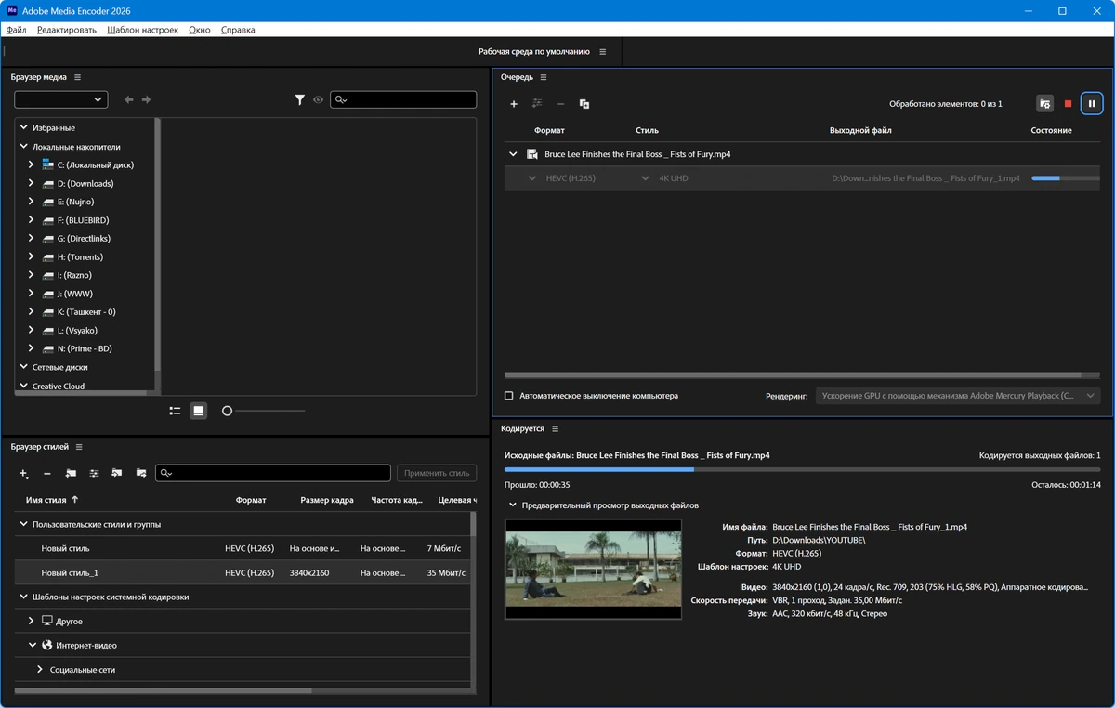Open the Браузер стилей panel menu
The image size is (1115, 708).
click(79, 447)
